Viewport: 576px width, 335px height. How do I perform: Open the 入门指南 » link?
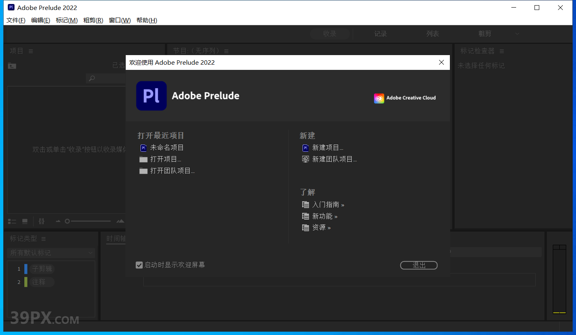pyautogui.click(x=328, y=205)
